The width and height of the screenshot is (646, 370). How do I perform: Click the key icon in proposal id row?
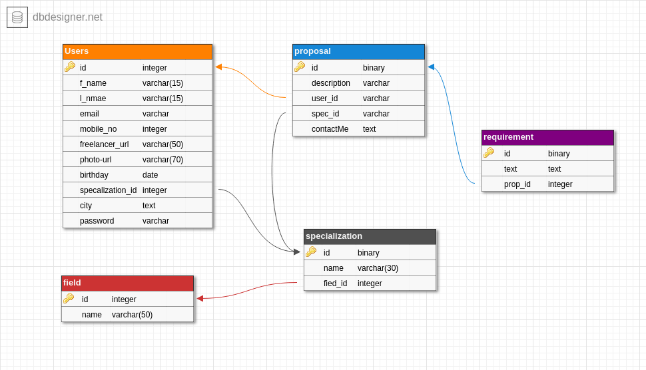(x=300, y=67)
